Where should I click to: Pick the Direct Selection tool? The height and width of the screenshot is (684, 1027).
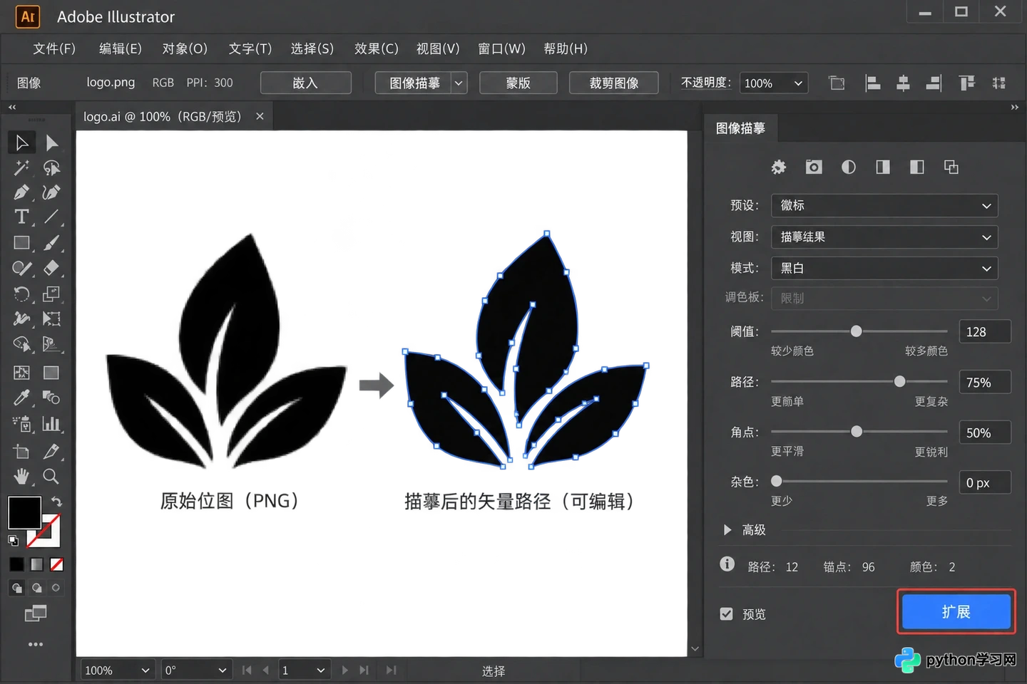pyautogui.click(x=51, y=143)
